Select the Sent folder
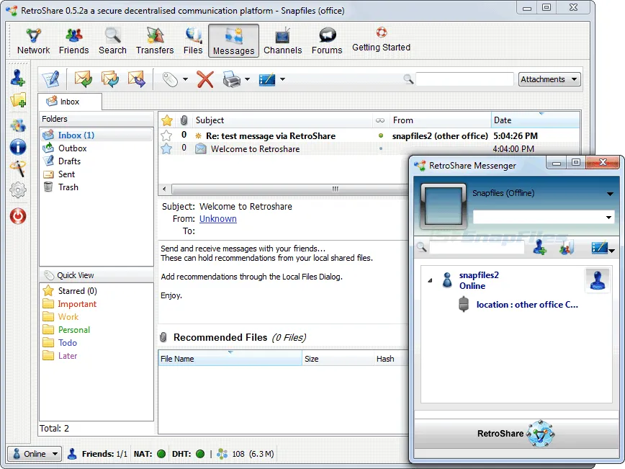Viewport: 625px width, 469px height. click(x=66, y=174)
